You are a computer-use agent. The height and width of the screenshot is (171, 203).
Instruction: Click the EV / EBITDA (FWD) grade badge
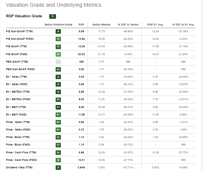[x=58, y=99]
